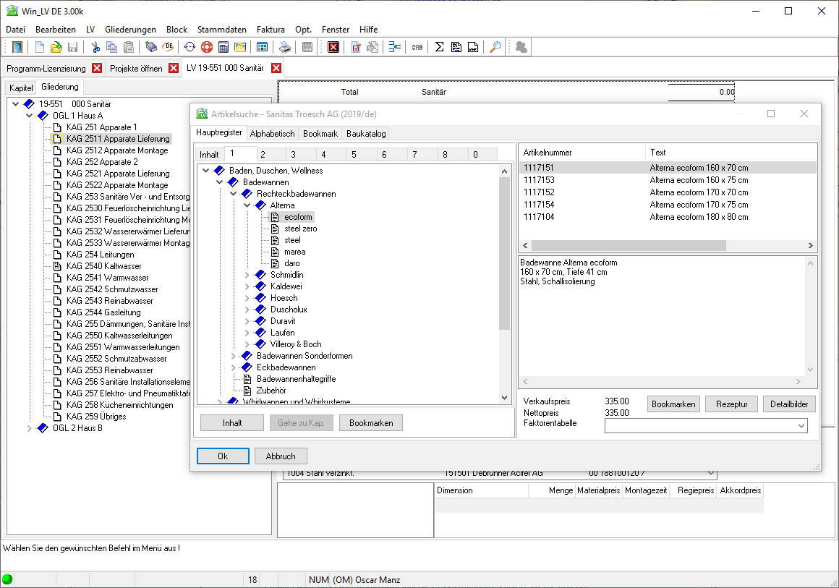Select register tab number 5

click(x=354, y=154)
